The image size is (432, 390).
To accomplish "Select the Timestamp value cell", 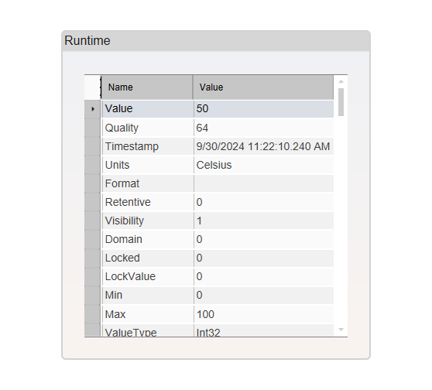I will coord(264,146).
